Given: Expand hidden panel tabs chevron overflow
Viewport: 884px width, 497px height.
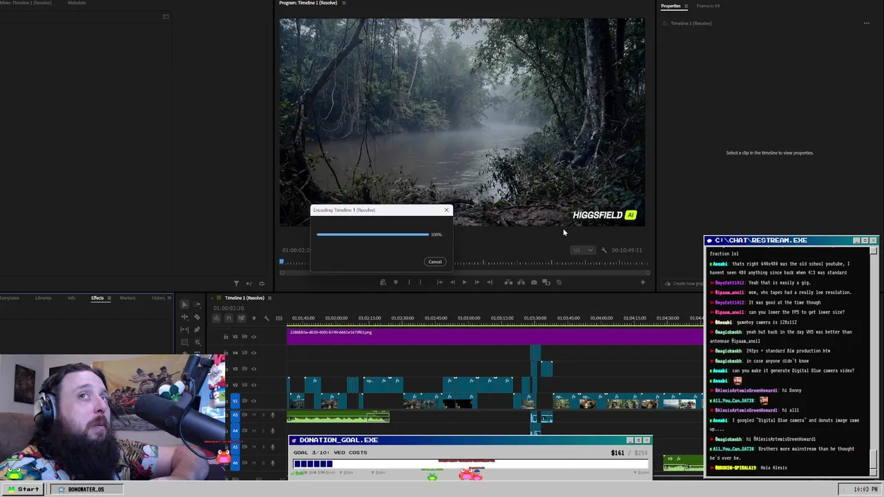Looking at the screenshot, I should 169,298.
